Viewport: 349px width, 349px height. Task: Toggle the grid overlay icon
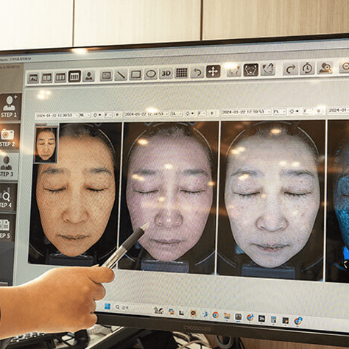tap(181, 73)
